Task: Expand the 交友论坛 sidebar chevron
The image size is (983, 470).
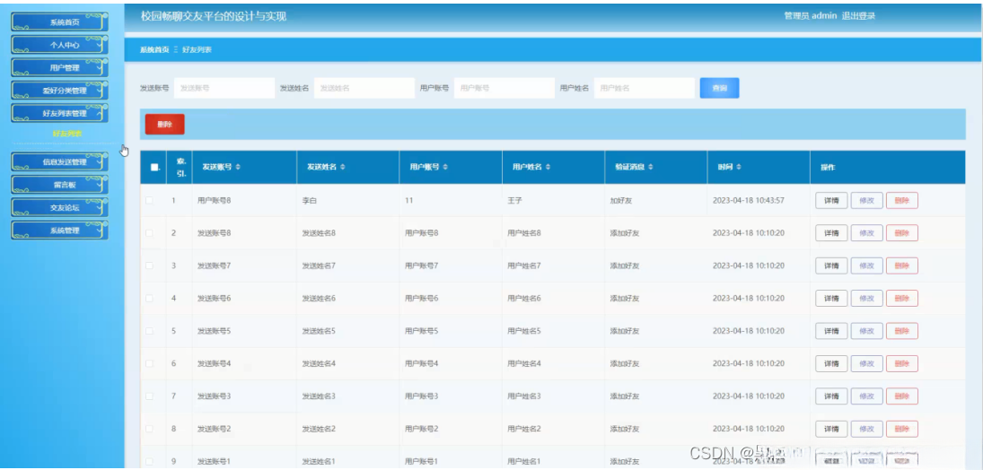Action: [x=98, y=207]
